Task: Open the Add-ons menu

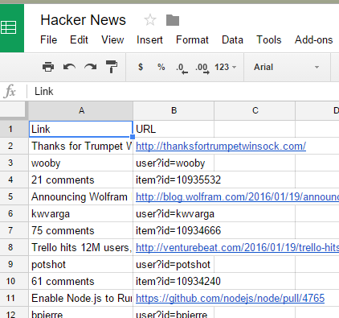Action: 314,40
